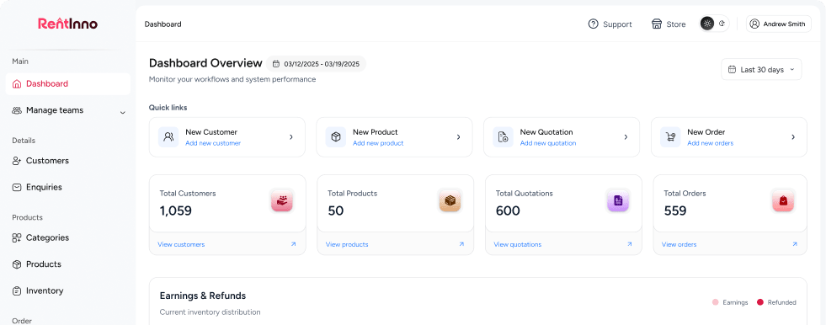Viewport: 826px width, 325px height.
Task: Click the New Order cart icon
Action: [670, 137]
